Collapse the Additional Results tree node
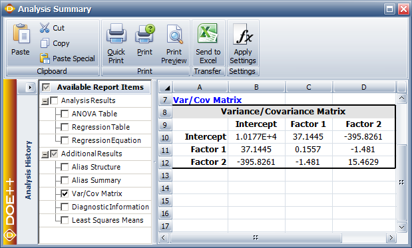The image size is (412, 248). [45, 154]
